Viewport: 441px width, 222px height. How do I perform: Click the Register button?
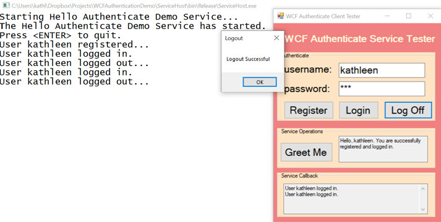tap(309, 110)
